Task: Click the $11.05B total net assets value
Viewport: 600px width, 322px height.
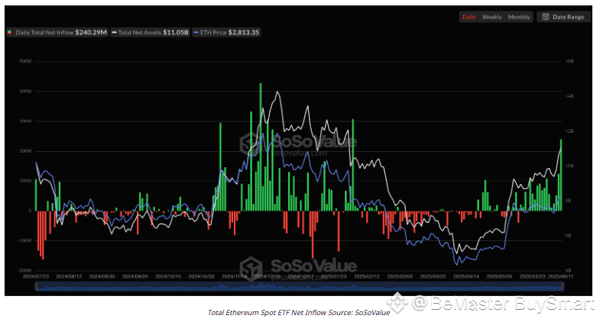Action: click(x=176, y=33)
